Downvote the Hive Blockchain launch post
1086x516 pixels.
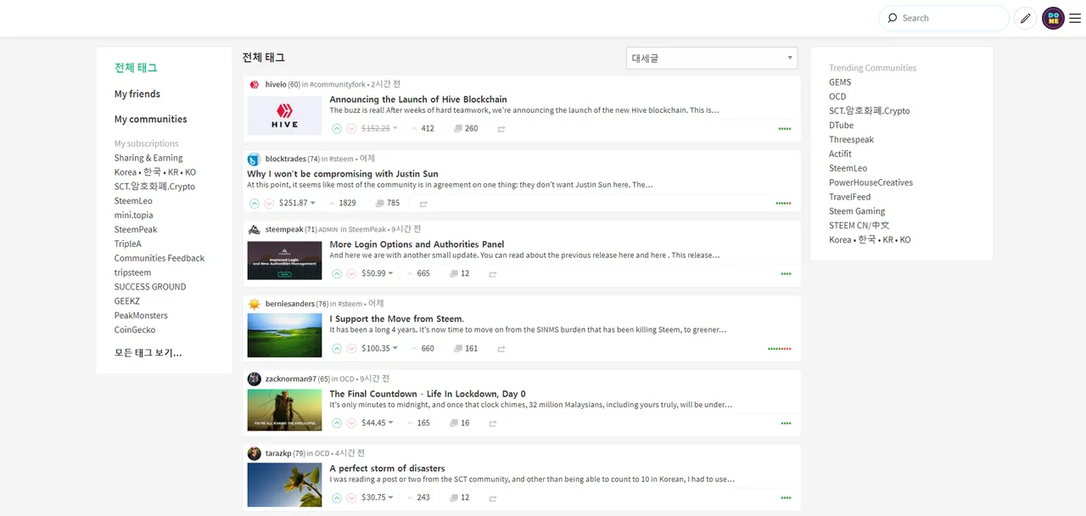pos(351,129)
